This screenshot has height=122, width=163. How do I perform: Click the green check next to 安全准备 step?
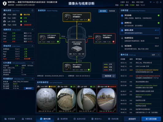point(158,15)
